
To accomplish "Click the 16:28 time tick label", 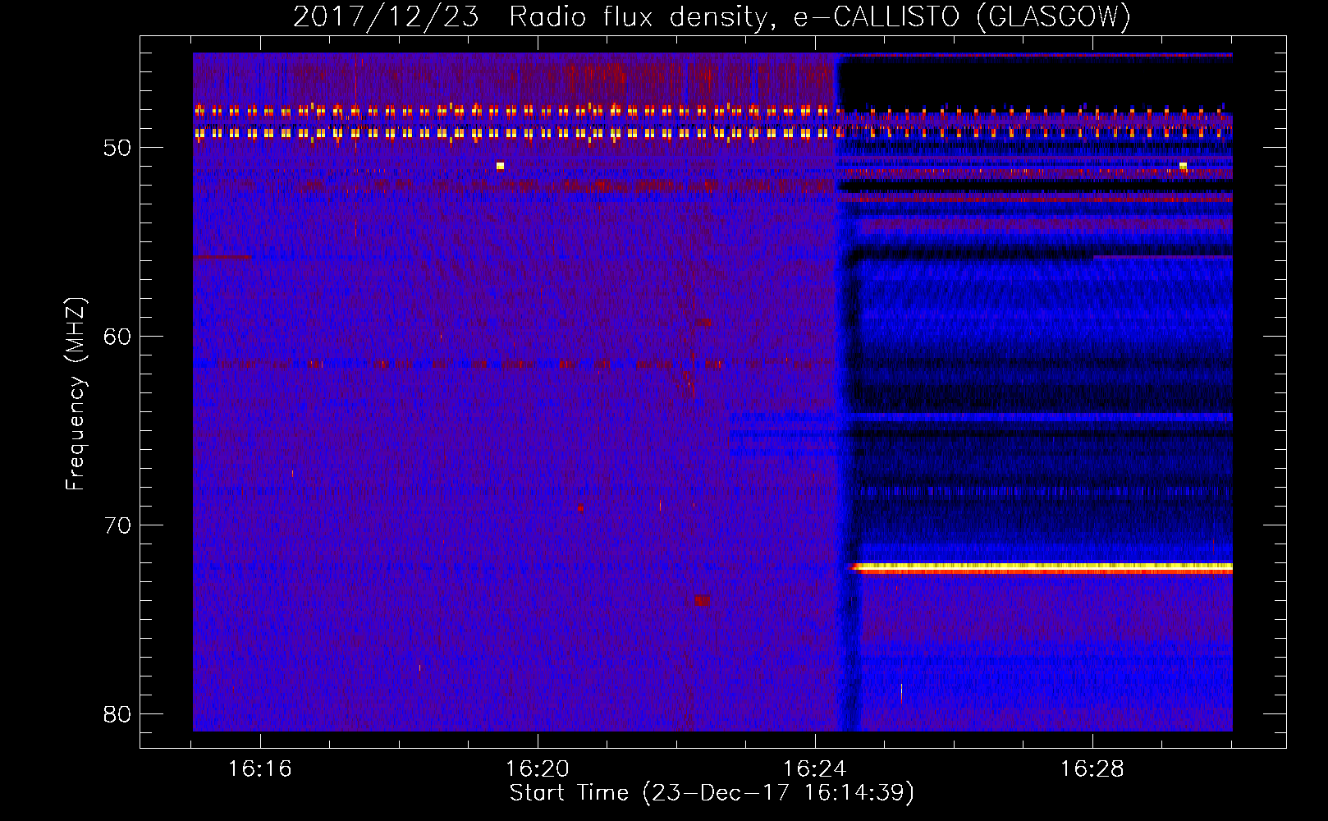I will tap(1092, 769).
